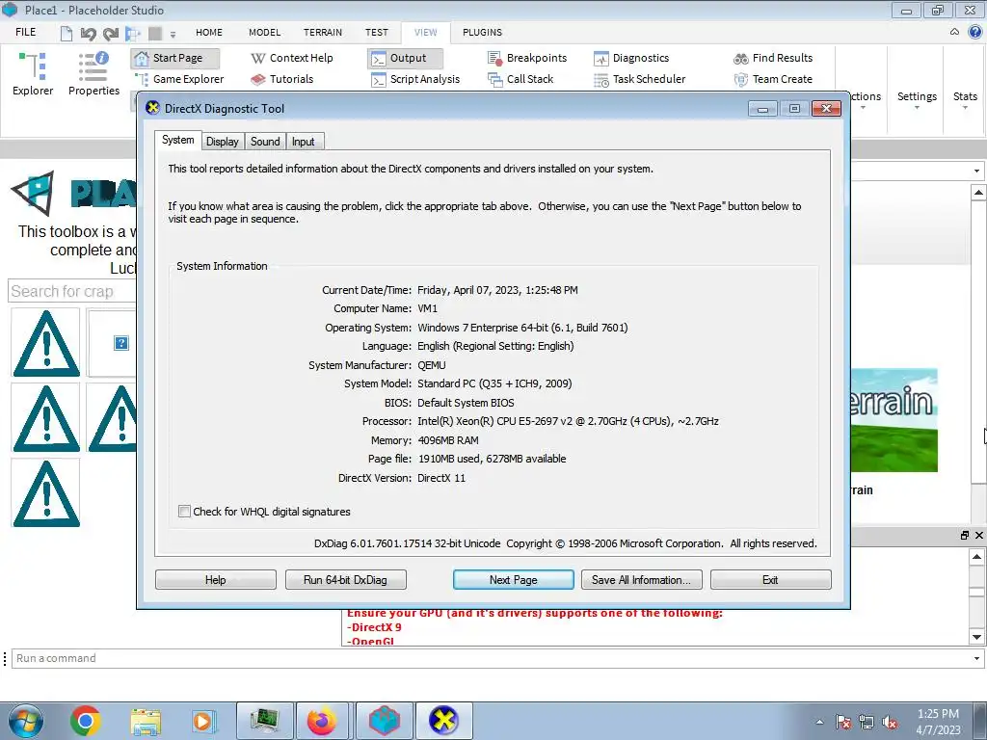Click the Undo arrow icon

point(88,34)
